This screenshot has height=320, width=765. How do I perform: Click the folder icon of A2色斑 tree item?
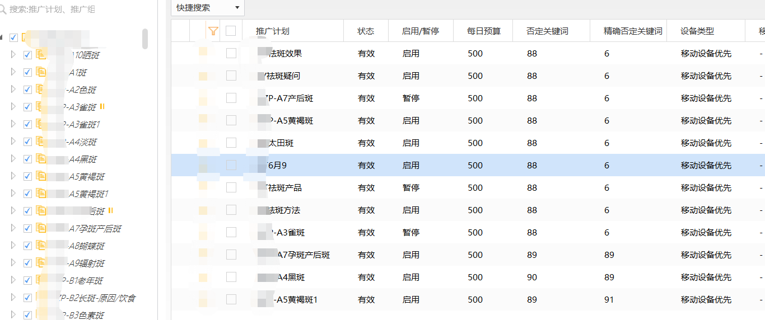(x=41, y=90)
